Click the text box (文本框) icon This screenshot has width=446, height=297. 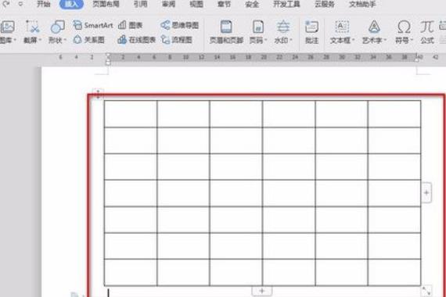[x=342, y=27]
